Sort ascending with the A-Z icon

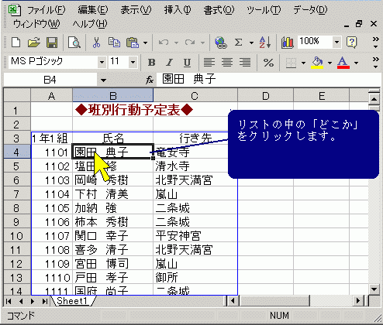(265, 43)
